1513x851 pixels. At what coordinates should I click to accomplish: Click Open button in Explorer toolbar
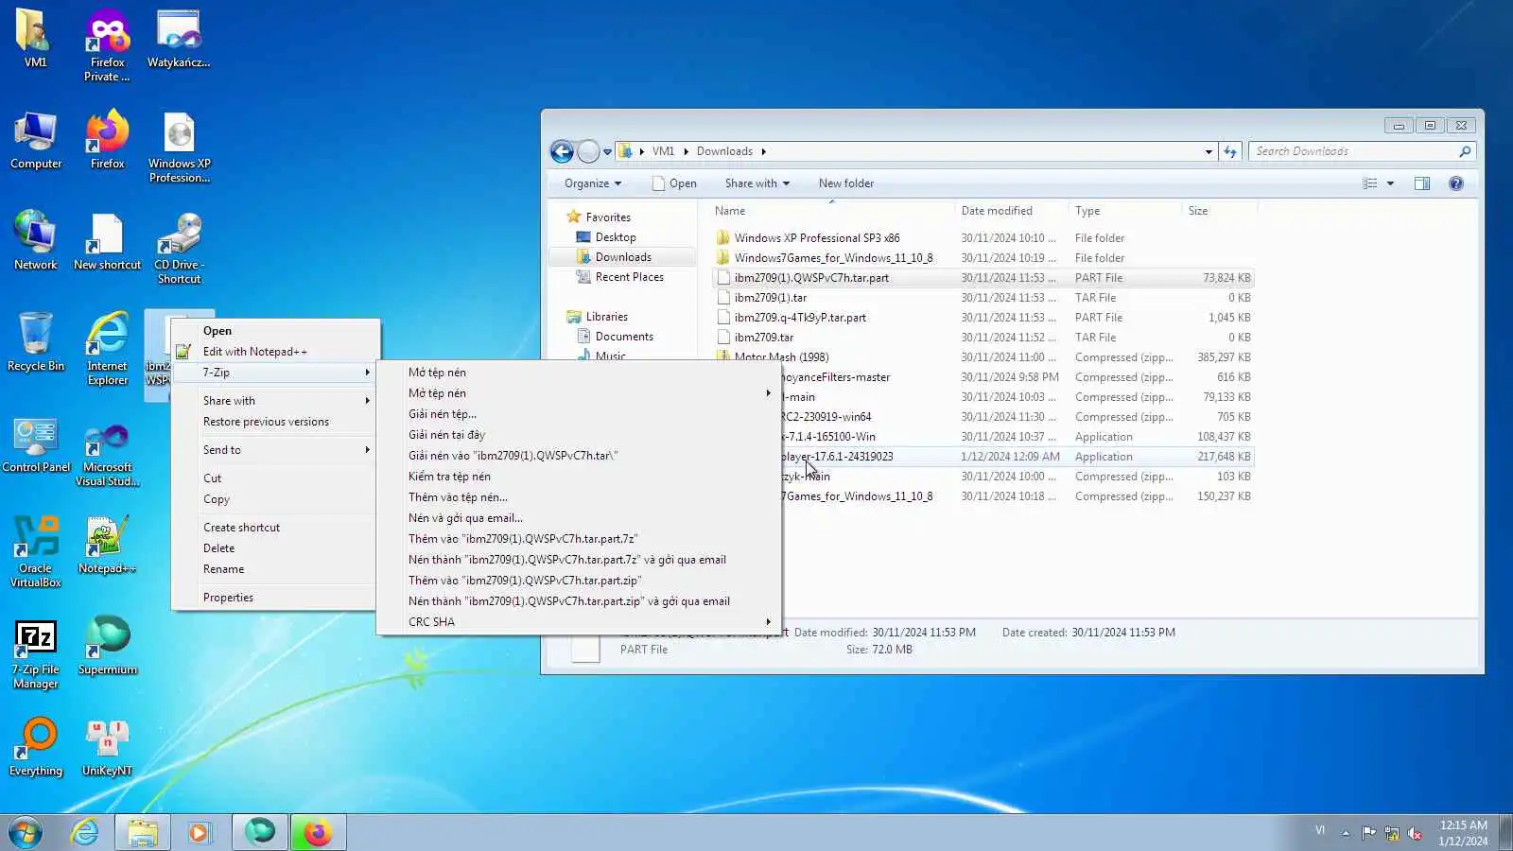(674, 183)
